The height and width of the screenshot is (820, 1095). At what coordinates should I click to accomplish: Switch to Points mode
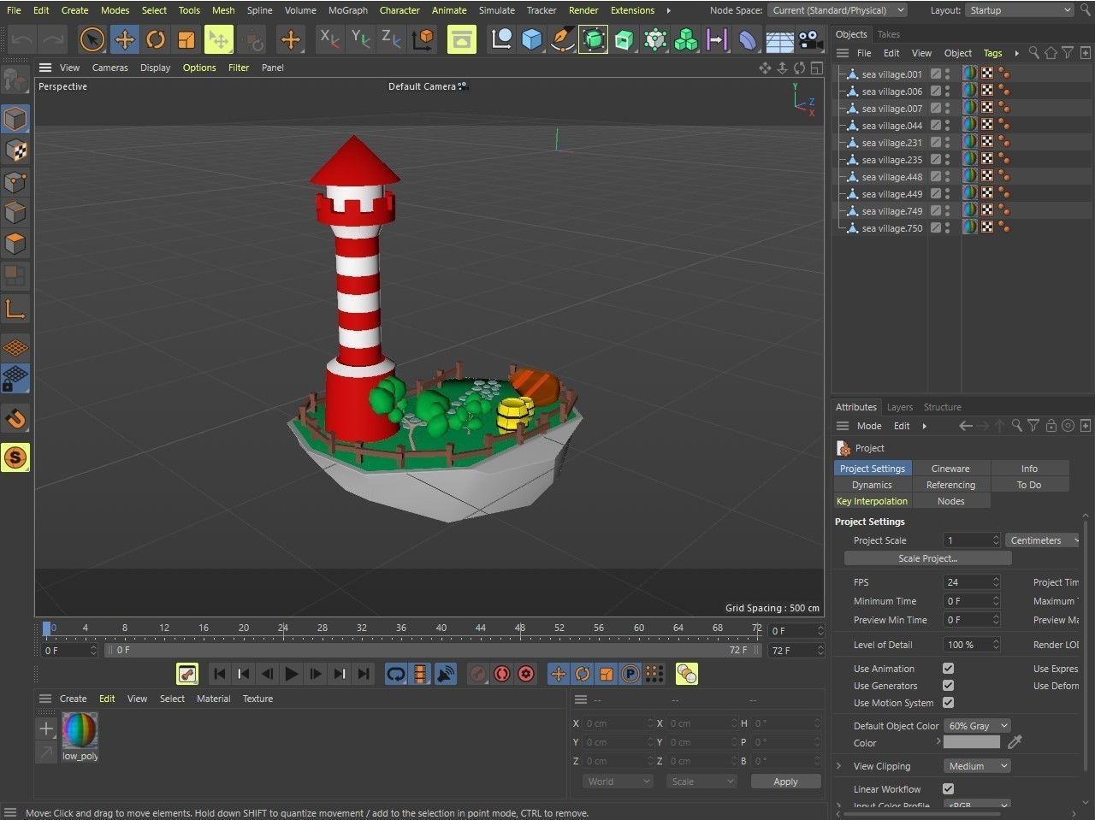point(15,181)
